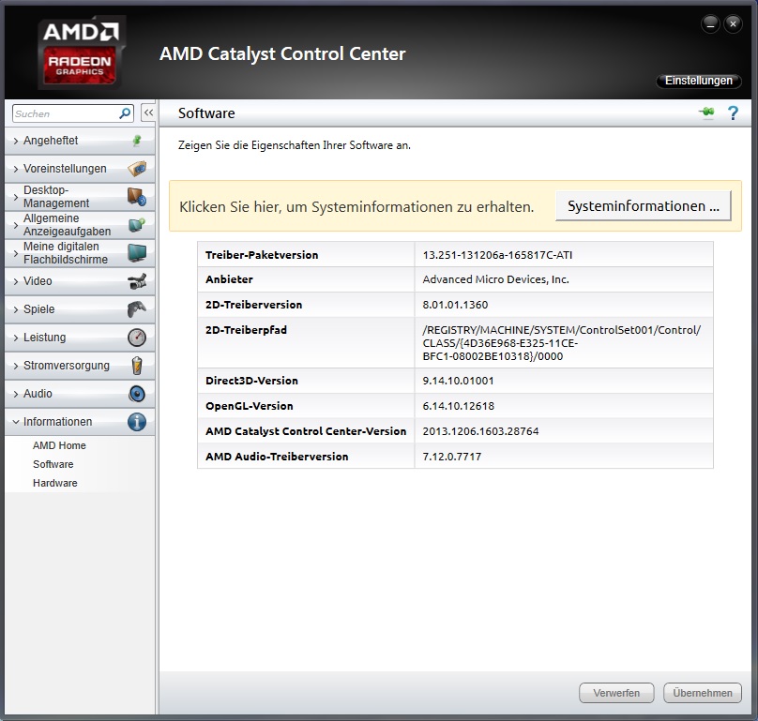Click the Software page heading
This screenshot has width=758, height=721.
[x=206, y=113]
